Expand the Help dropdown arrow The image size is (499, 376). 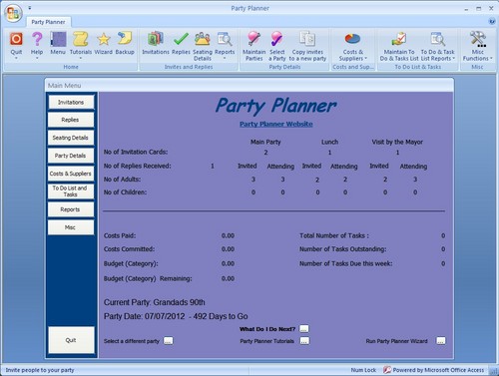37,58
